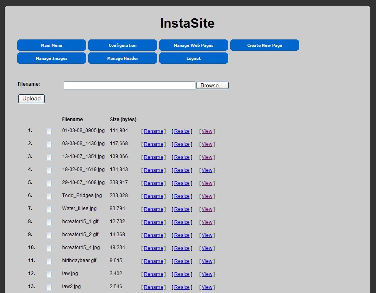View the Water_lilies.jpg image
Viewport: 376px width, 293px height.
[207, 209]
